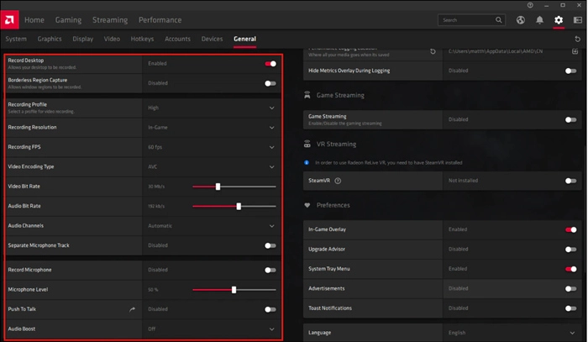The width and height of the screenshot is (588, 342).
Task: Open the Language dropdown
Action: click(570, 333)
